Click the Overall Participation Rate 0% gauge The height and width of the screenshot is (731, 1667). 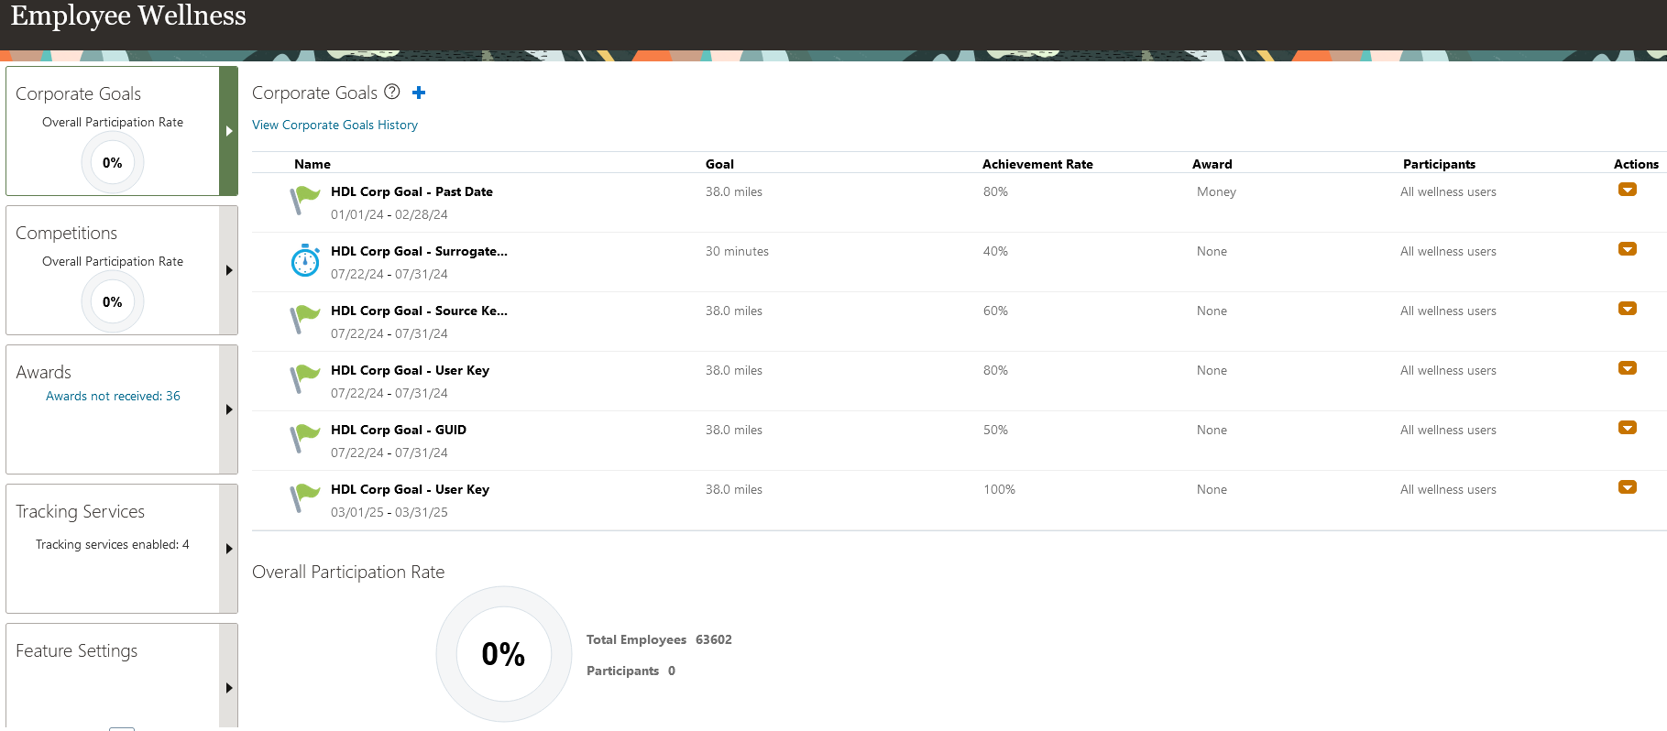(504, 654)
